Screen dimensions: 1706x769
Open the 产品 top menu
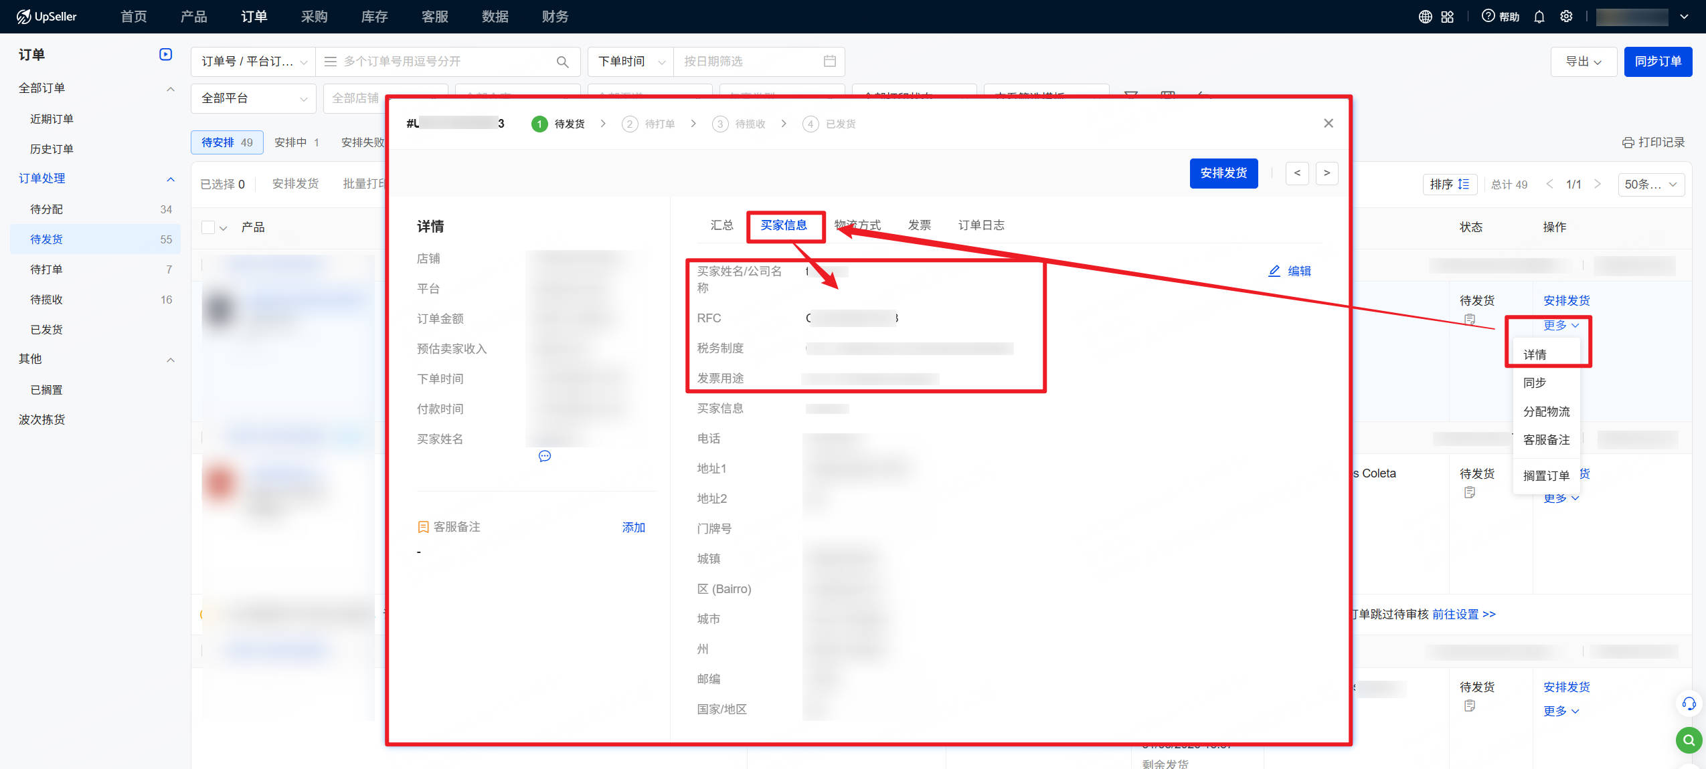click(194, 17)
